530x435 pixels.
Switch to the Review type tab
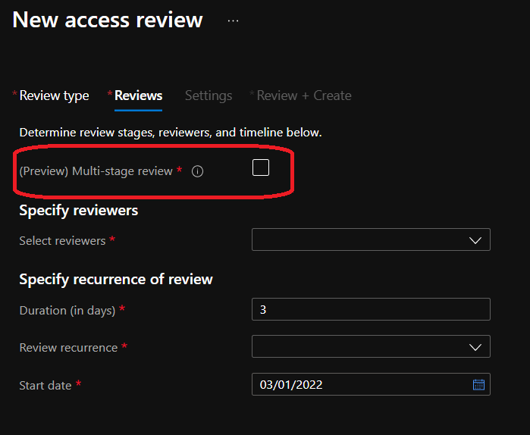(x=54, y=95)
